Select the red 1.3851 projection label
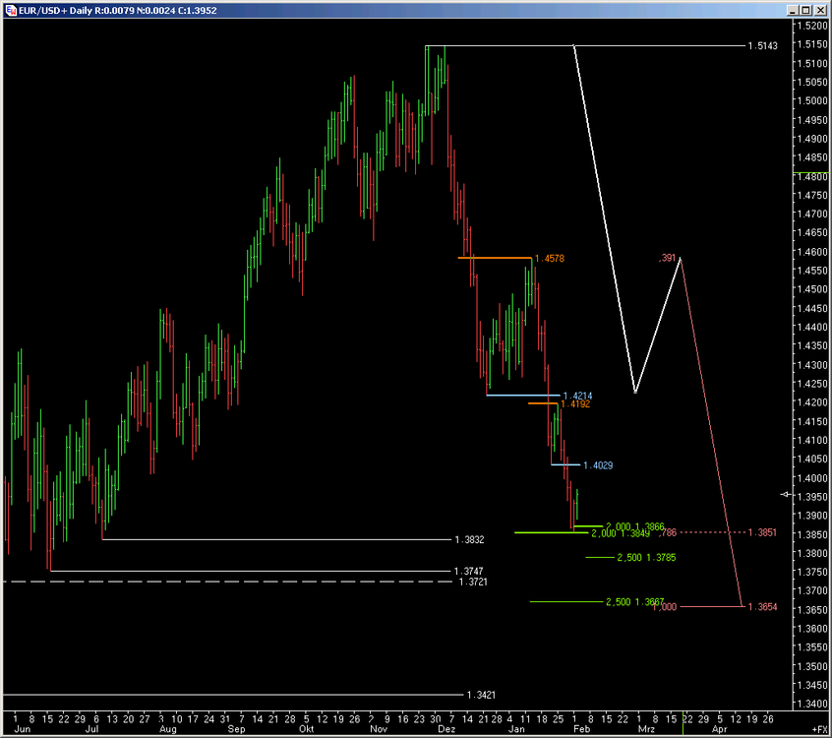This screenshot has height=738, width=832. click(762, 532)
